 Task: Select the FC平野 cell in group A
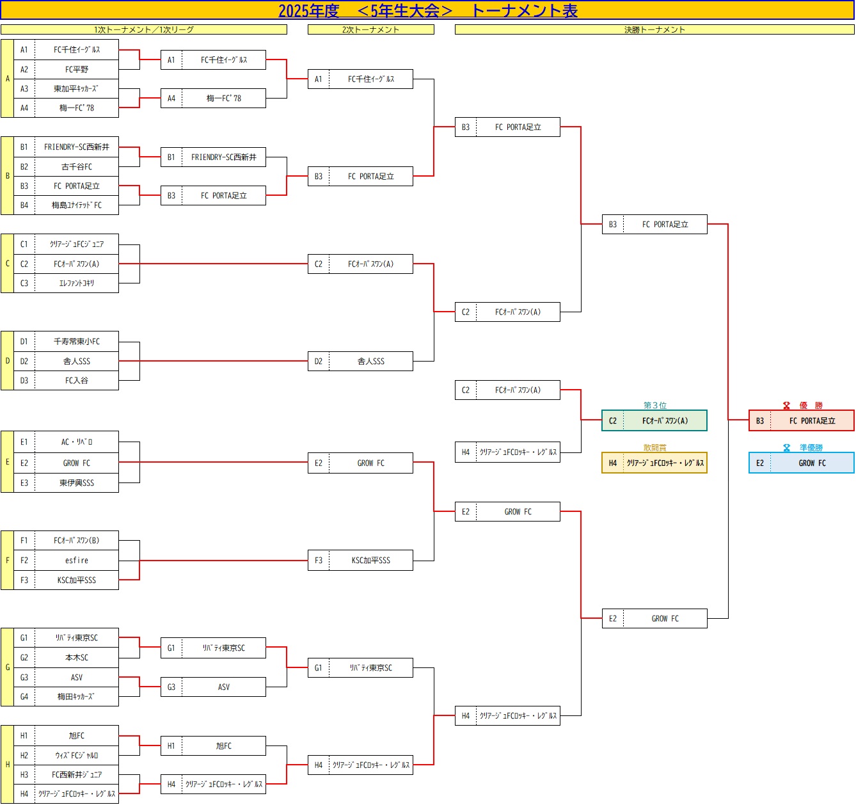(x=77, y=69)
